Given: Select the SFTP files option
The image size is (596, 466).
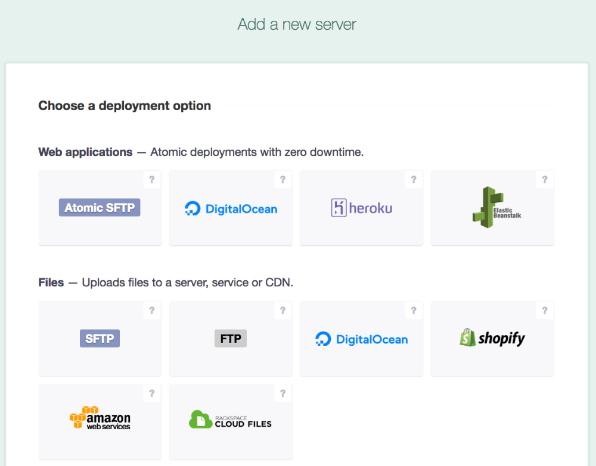Looking at the screenshot, I should tap(100, 339).
